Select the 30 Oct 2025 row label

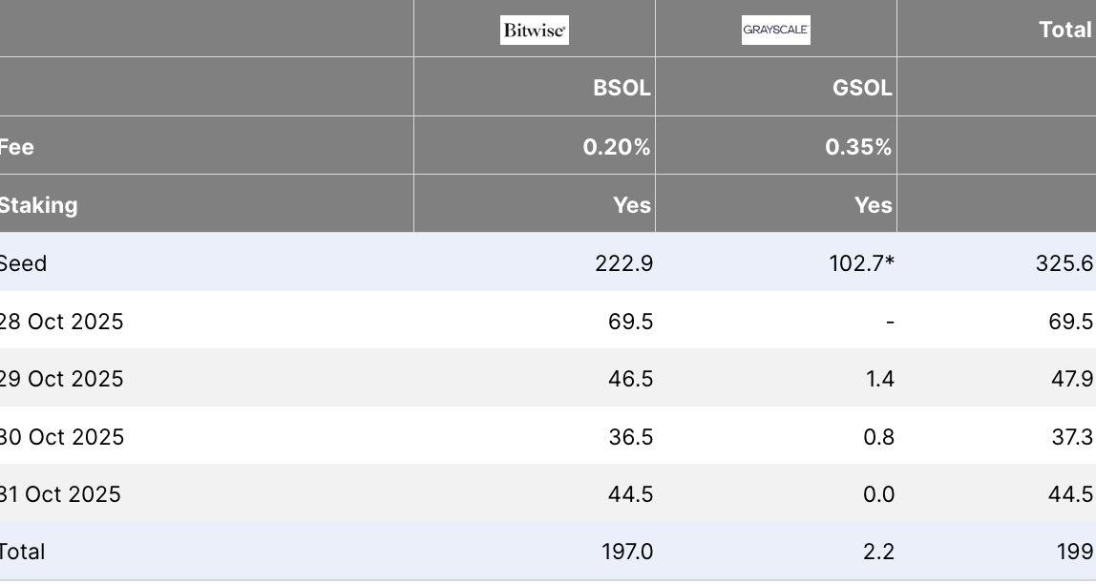pos(62,437)
